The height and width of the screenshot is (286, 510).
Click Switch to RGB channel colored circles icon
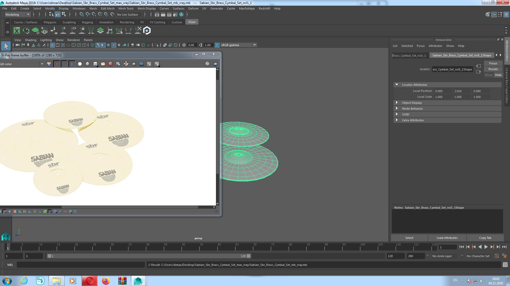coord(49,64)
